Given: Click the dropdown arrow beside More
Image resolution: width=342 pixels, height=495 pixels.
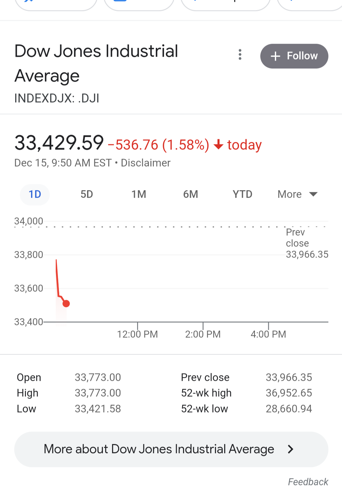Looking at the screenshot, I should (313, 194).
